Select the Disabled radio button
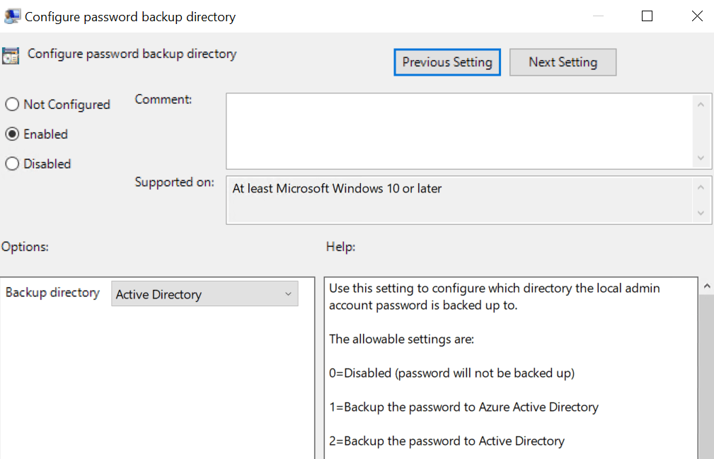 click(x=12, y=164)
